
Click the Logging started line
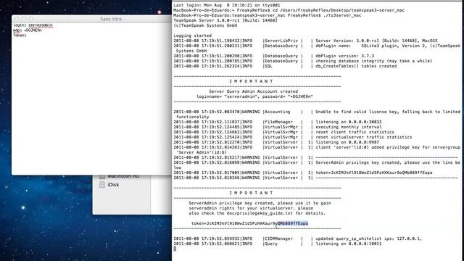(x=192, y=36)
